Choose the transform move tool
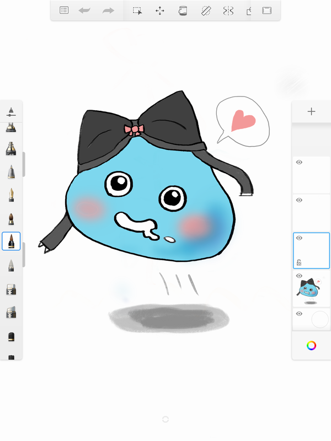The width and height of the screenshot is (331, 441). click(160, 10)
